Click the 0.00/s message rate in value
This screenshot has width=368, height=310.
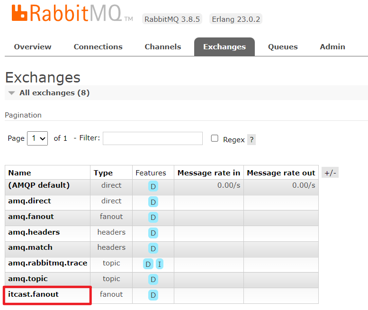[229, 185]
